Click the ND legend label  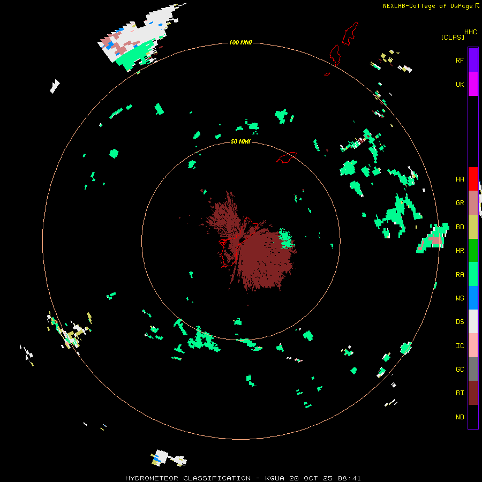[x=460, y=417]
